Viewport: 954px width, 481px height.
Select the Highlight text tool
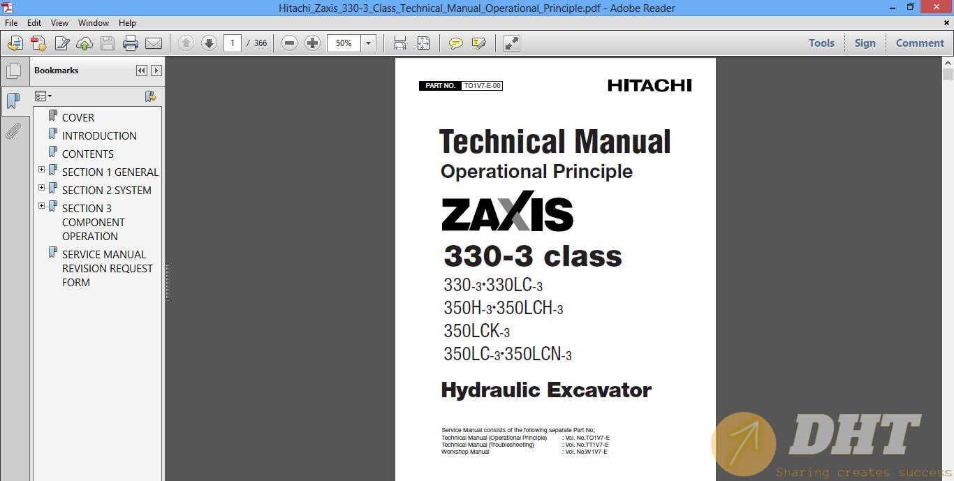479,43
